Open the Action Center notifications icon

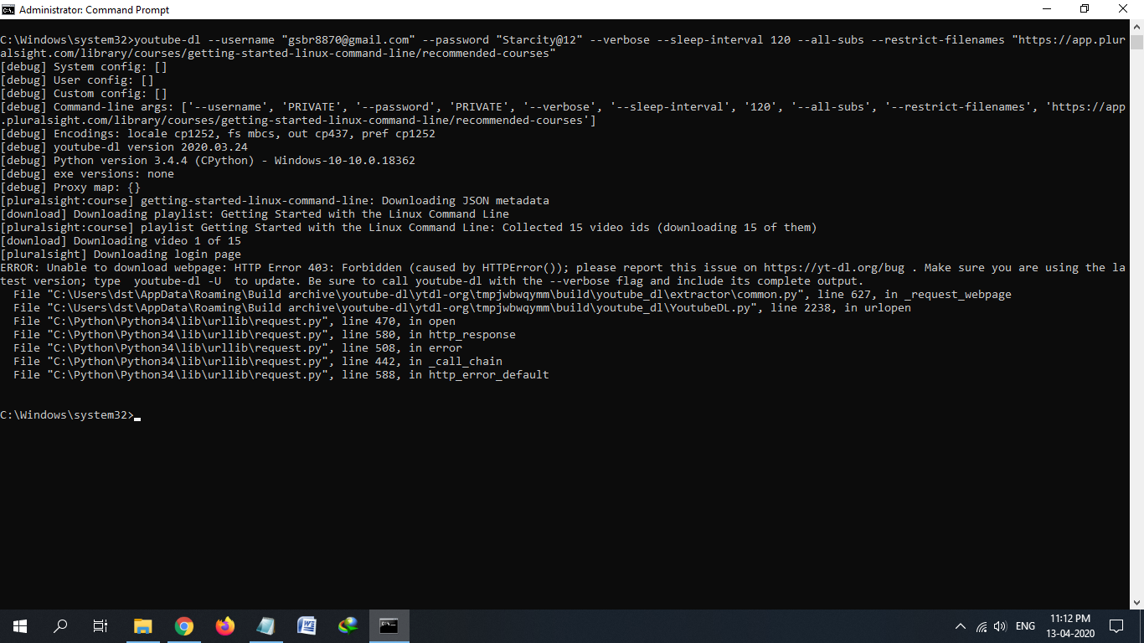click(1116, 625)
